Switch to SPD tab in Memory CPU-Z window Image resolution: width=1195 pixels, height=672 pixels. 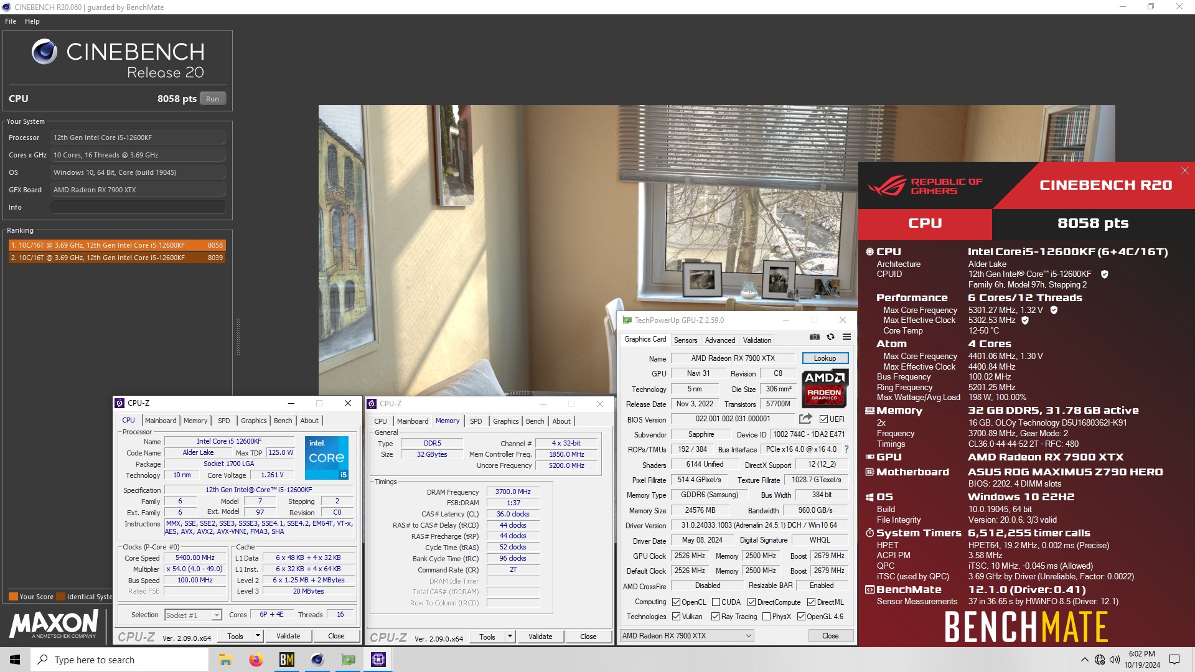coord(476,421)
